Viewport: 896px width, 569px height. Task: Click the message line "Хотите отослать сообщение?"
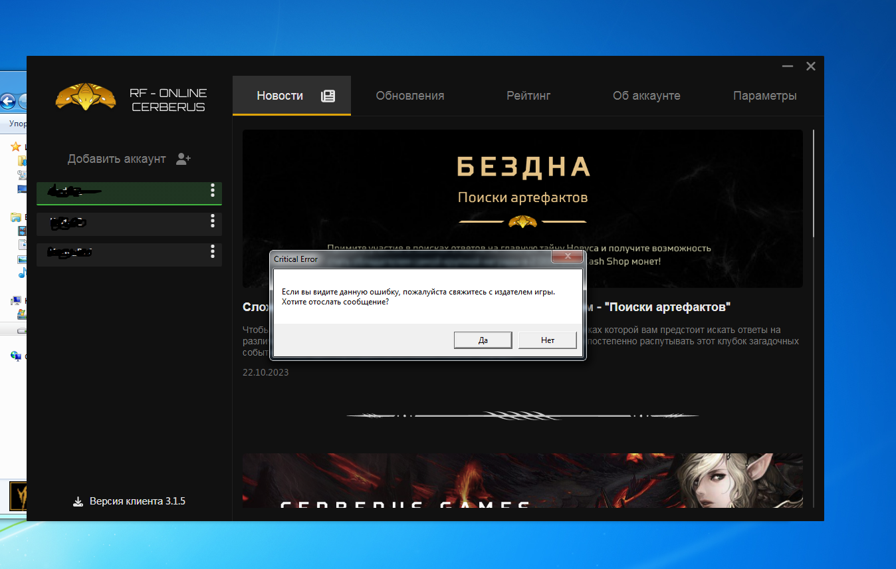[335, 302]
